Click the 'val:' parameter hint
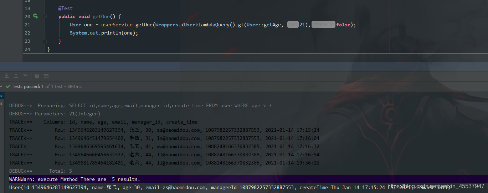488x193 pixels. pos(293,25)
